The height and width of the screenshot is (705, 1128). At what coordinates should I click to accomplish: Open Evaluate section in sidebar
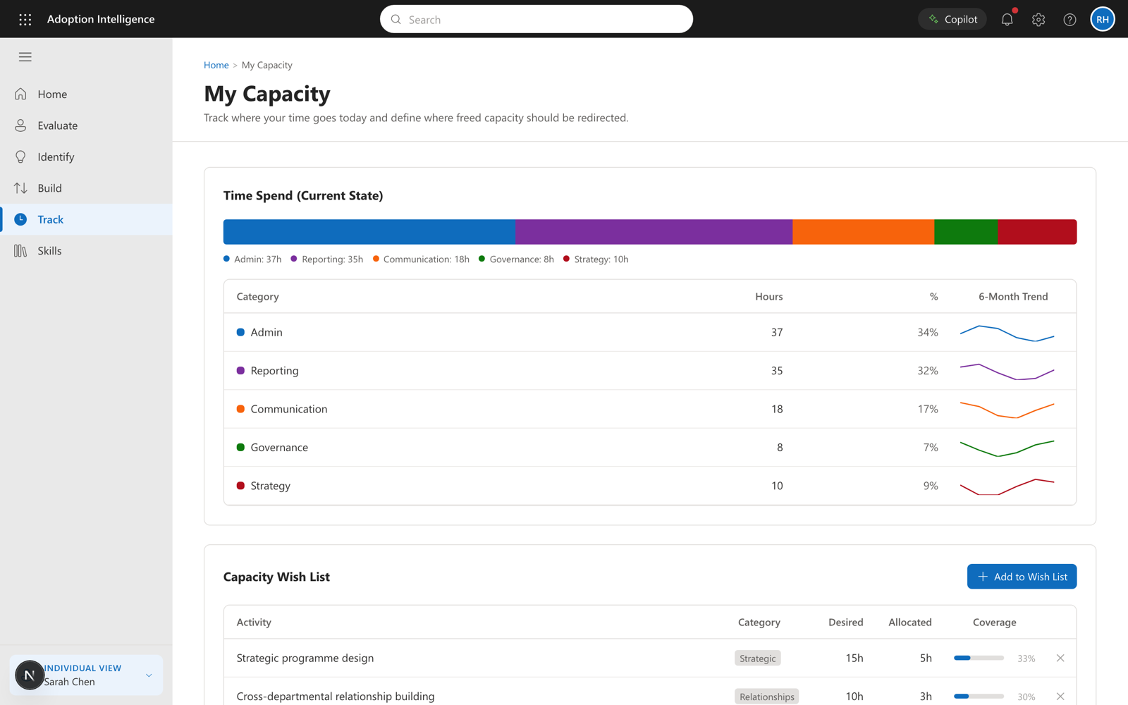point(86,125)
